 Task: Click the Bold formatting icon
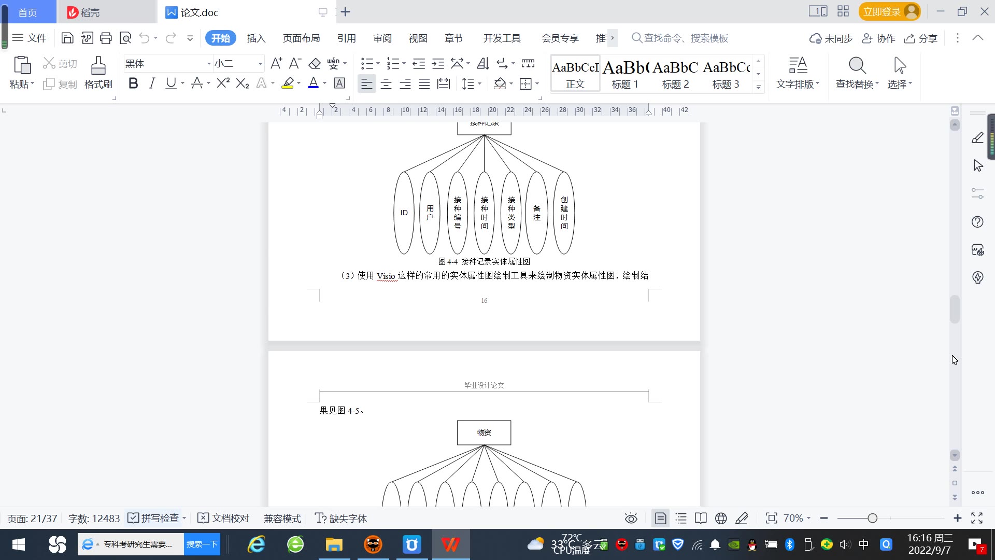(133, 83)
